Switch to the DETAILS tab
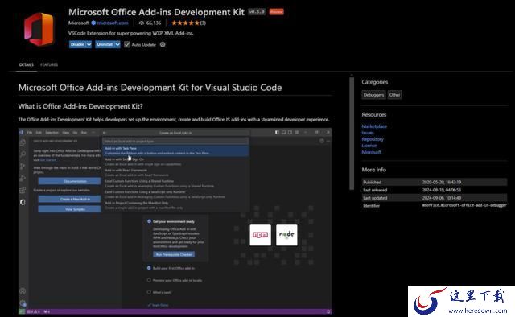 (x=27, y=64)
